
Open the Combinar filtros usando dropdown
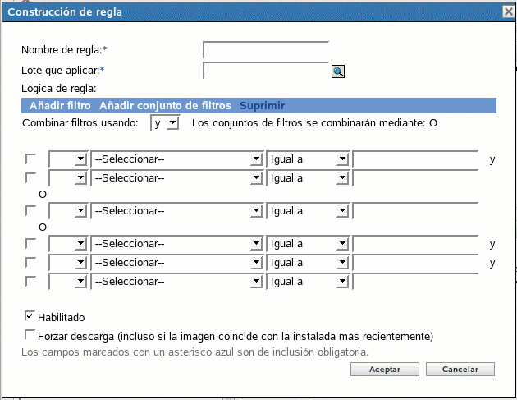click(x=165, y=123)
